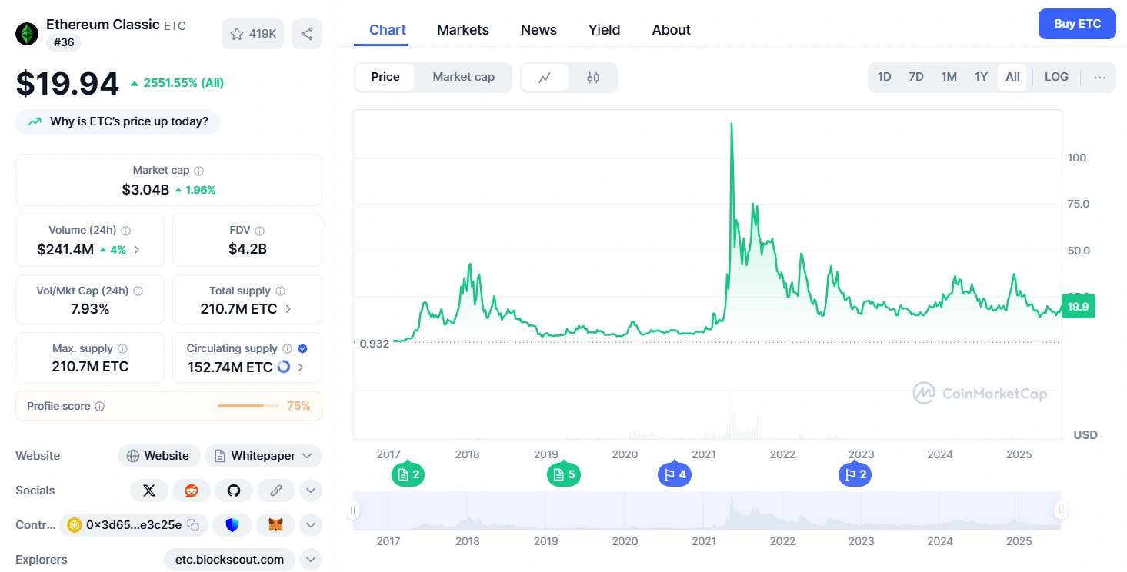This screenshot has height=572, width=1127.
Task: Click Circulating supply info icon
Action: [x=287, y=349]
